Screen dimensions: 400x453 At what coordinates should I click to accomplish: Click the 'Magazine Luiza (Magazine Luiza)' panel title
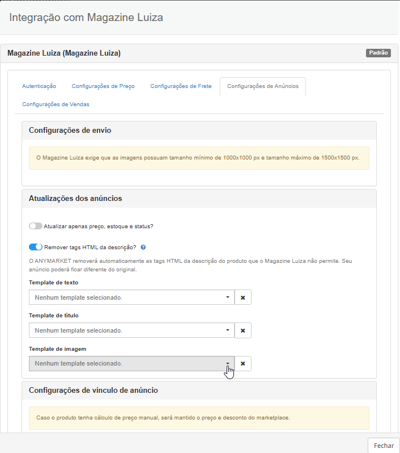tap(64, 53)
